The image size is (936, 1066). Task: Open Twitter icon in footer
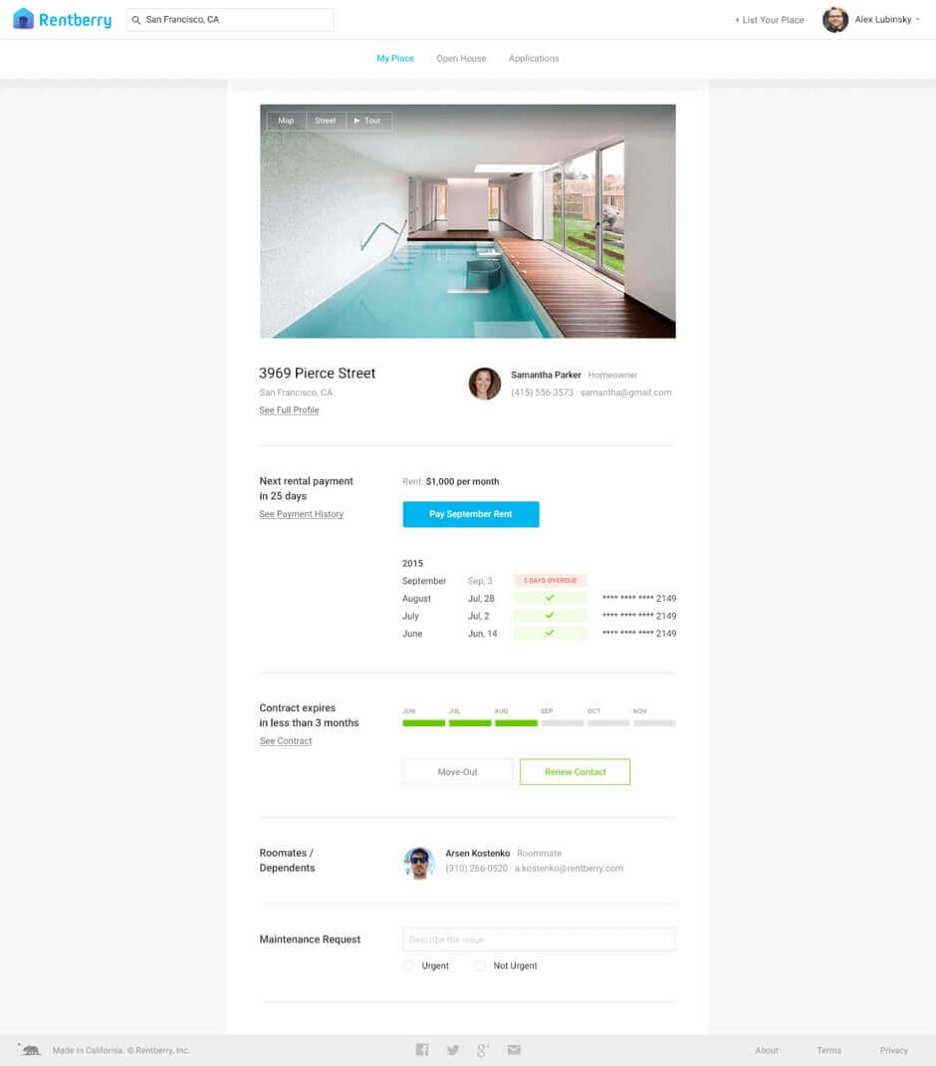pyautogui.click(x=453, y=1050)
